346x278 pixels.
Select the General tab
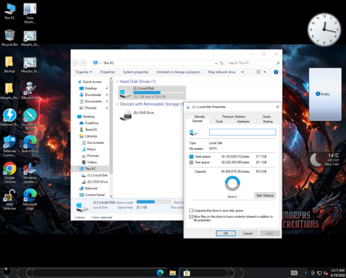197,121
